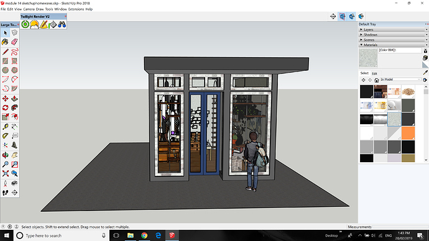Start Twilight Render with the green icon
The height and width of the screenshot is (241, 429).
tap(25, 24)
